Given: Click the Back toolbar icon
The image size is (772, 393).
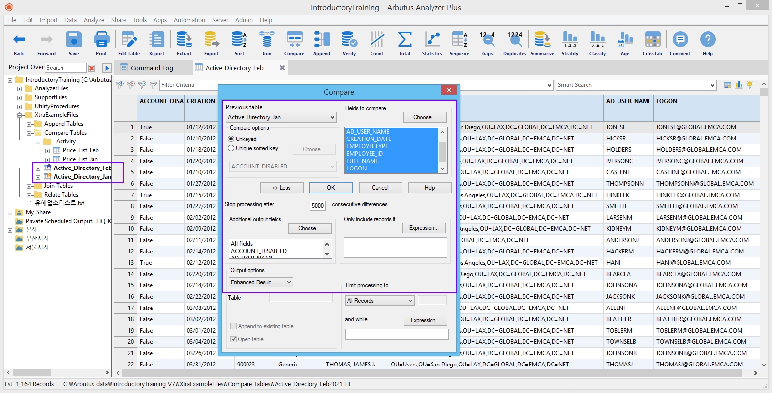Looking at the screenshot, I should [19, 44].
